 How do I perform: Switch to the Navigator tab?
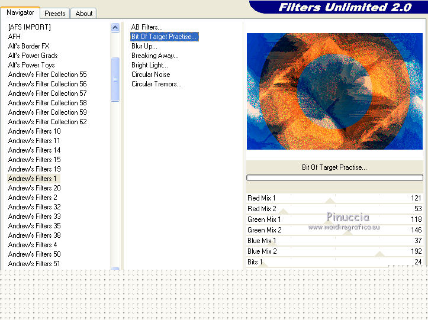[20, 12]
